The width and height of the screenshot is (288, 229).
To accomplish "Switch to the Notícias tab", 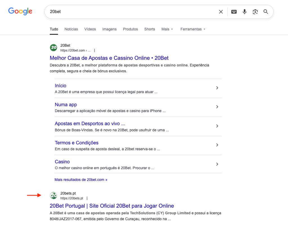I will pos(71,29).
